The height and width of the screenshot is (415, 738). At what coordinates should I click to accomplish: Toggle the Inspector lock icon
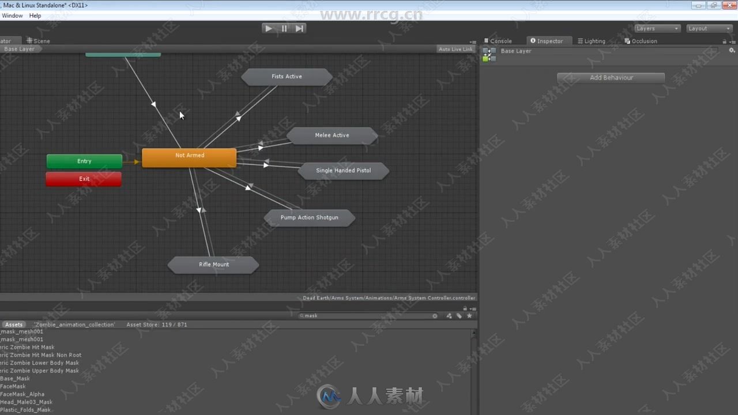(x=725, y=41)
